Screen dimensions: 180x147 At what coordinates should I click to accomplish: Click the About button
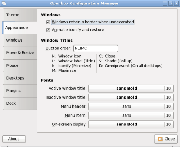coord(14,139)
